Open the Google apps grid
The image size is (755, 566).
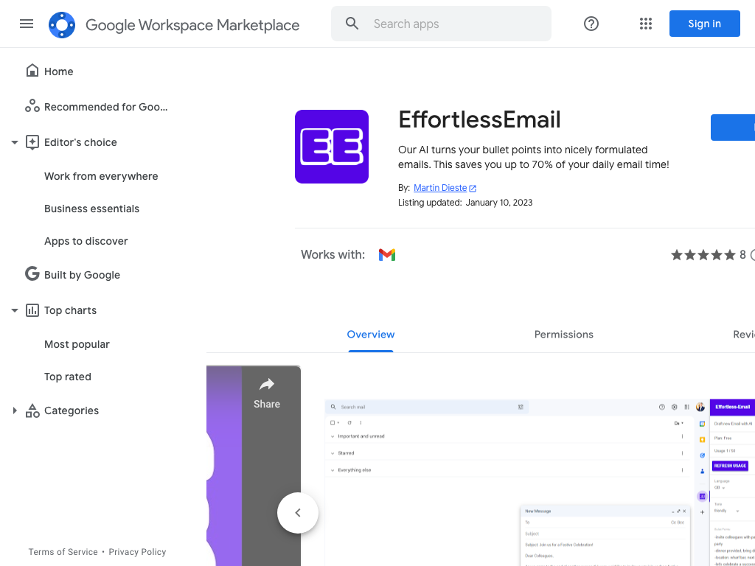click(x=646, y=24)
